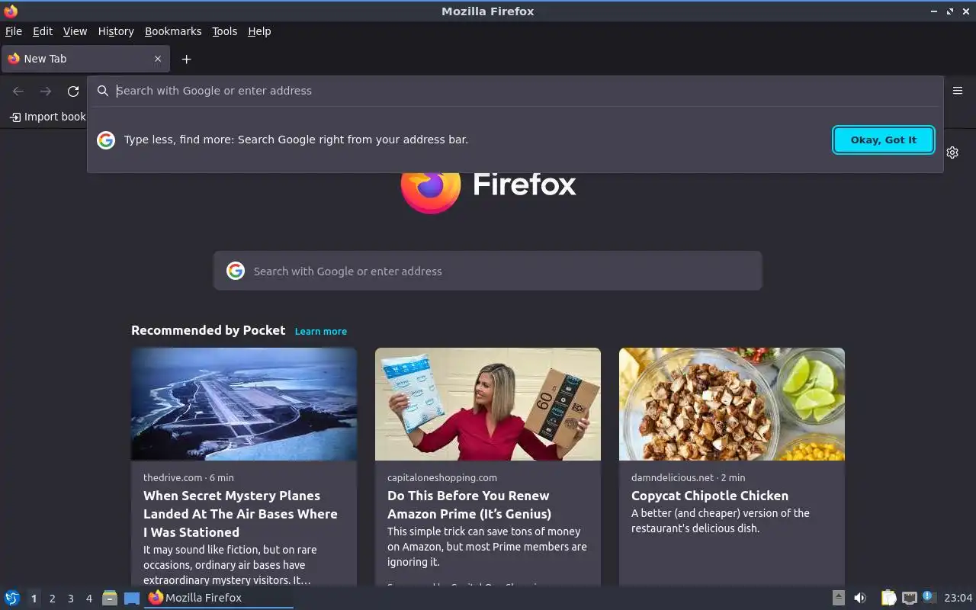Open the taskbar start menu icon
Screen dimensions: 976x610
tap(12, 598)
